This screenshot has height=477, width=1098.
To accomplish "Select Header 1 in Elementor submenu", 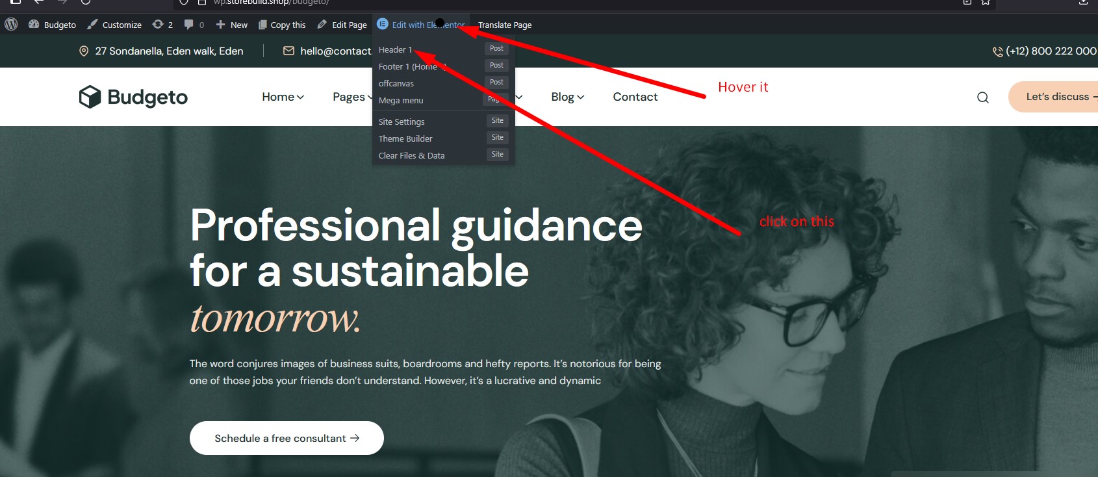I will point(395,50).
